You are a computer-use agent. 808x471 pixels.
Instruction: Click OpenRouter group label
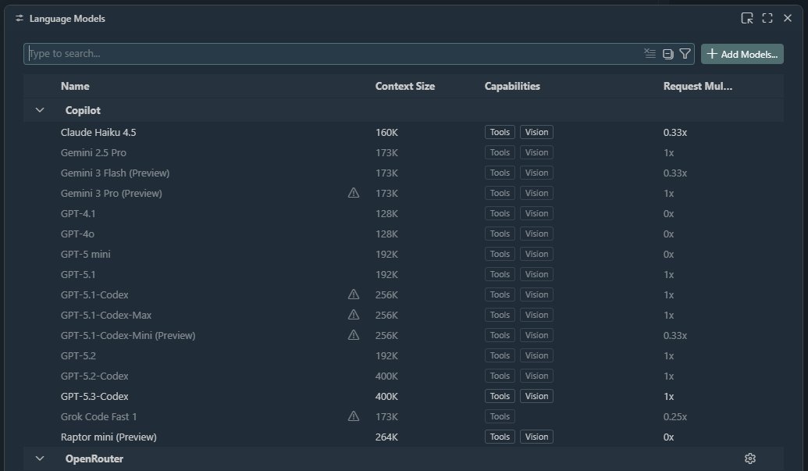pos(94,459)
